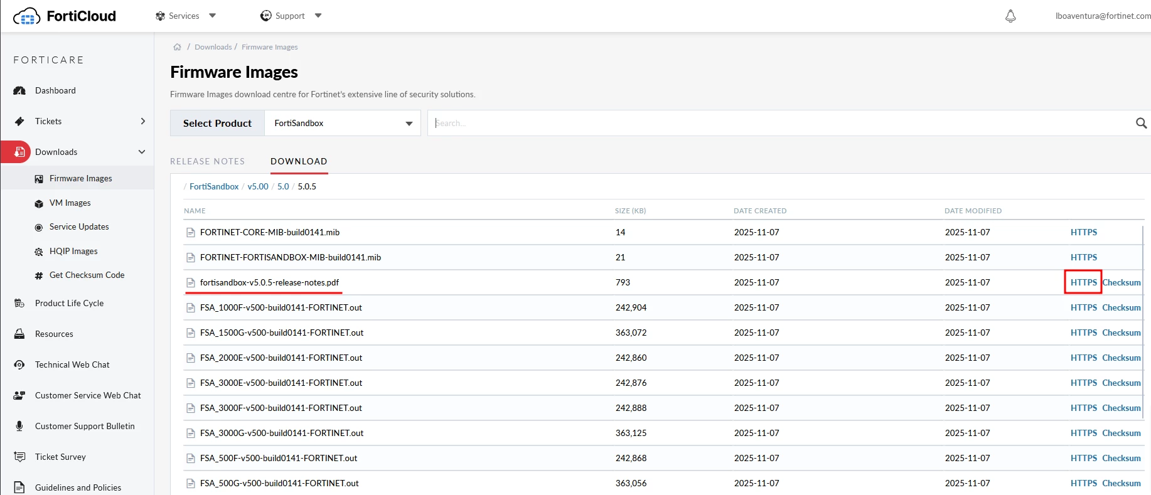Screen dimensions: 1151x495
Task: Click the Service Updates icon
Action: (39, 227)
